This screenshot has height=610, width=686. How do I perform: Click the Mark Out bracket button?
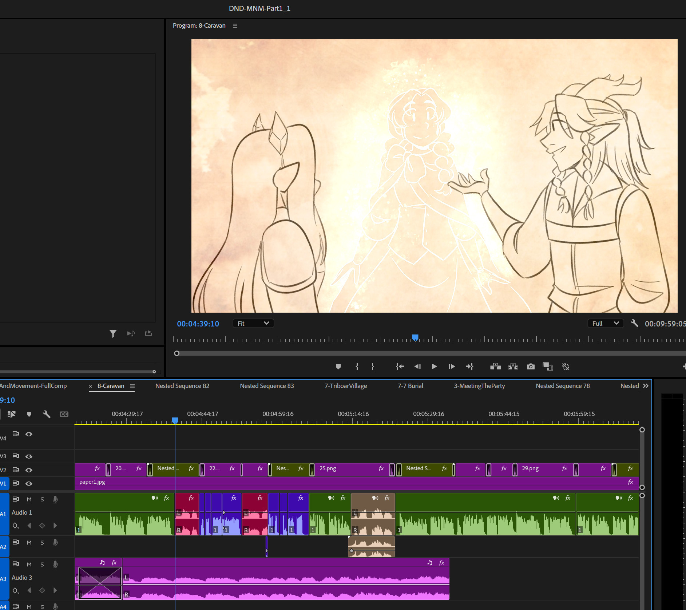point(372,367)
